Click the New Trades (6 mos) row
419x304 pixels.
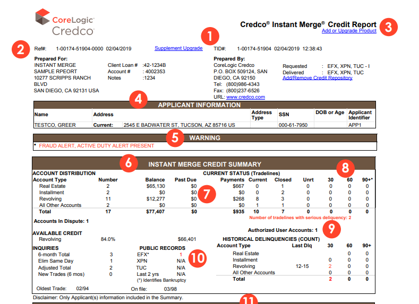tap(75, 274)
